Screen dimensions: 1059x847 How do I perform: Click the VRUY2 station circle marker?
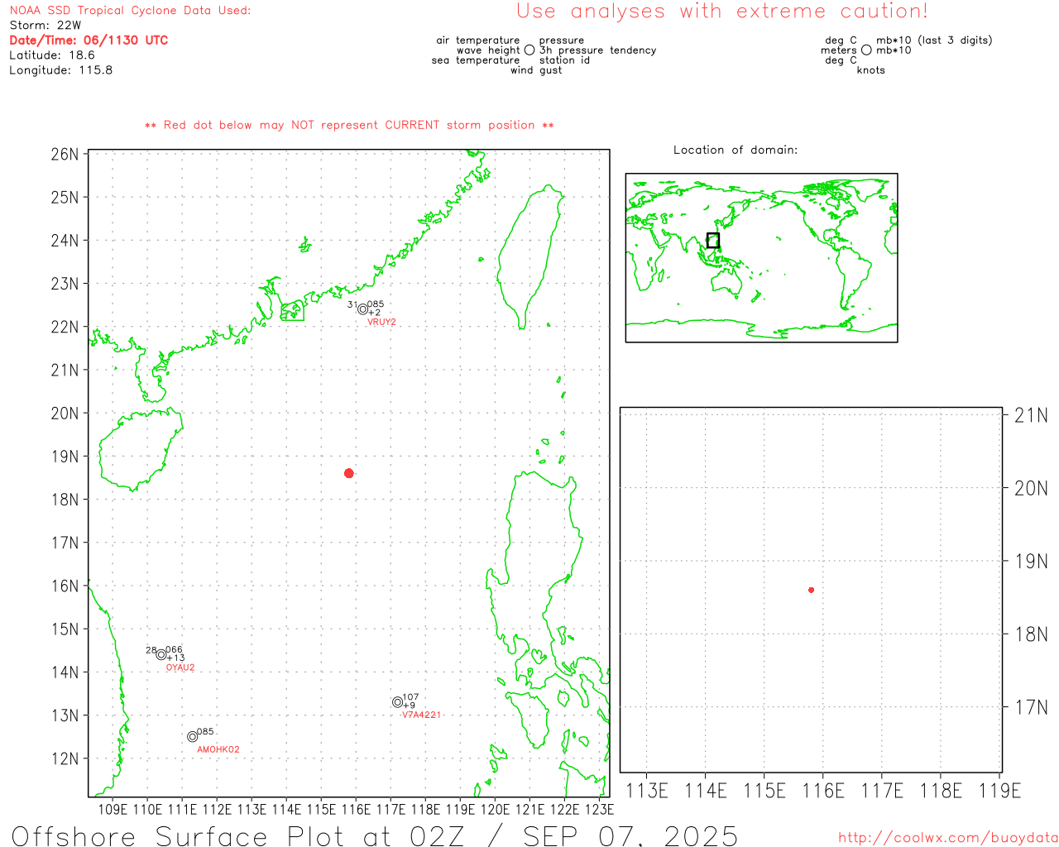pyautogui.click(x=362, y=309)
